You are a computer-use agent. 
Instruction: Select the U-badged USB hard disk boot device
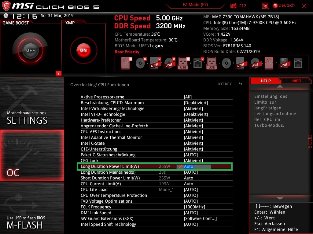click(x=155, y=63)
